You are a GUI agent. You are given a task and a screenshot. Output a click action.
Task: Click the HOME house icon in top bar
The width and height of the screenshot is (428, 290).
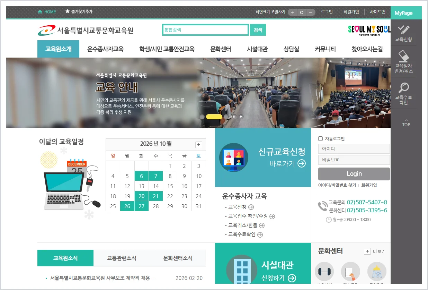(x=40, y=12)
